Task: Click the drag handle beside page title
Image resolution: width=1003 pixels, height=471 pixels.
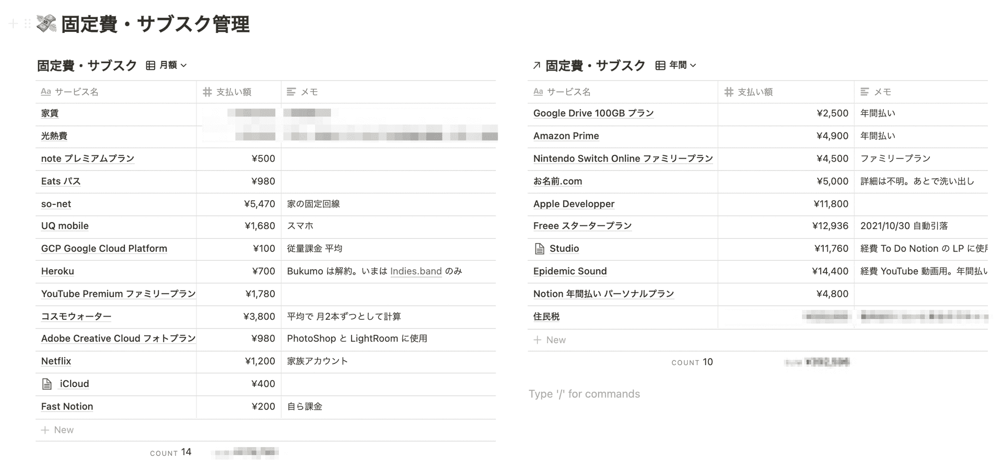Action: click(28, 24)
